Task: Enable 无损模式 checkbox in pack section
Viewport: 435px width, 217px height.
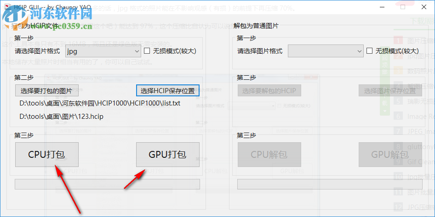Action: pyautogui.click(x=147, y=51)
